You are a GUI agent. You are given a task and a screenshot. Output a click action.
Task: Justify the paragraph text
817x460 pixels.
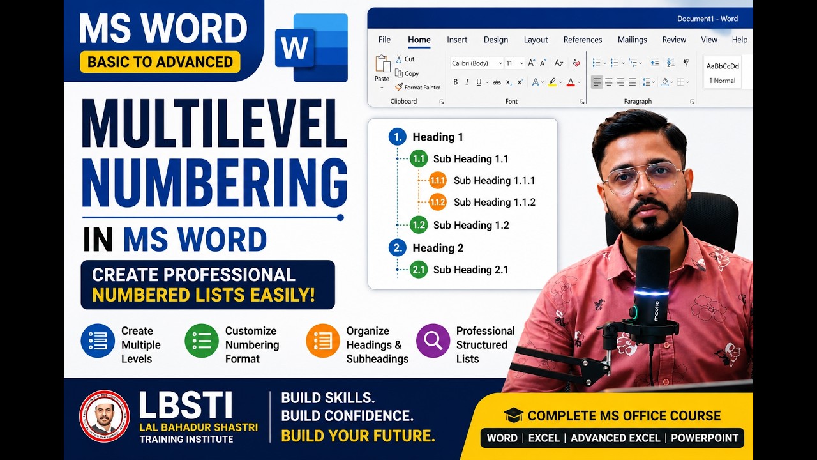[632, 82]
